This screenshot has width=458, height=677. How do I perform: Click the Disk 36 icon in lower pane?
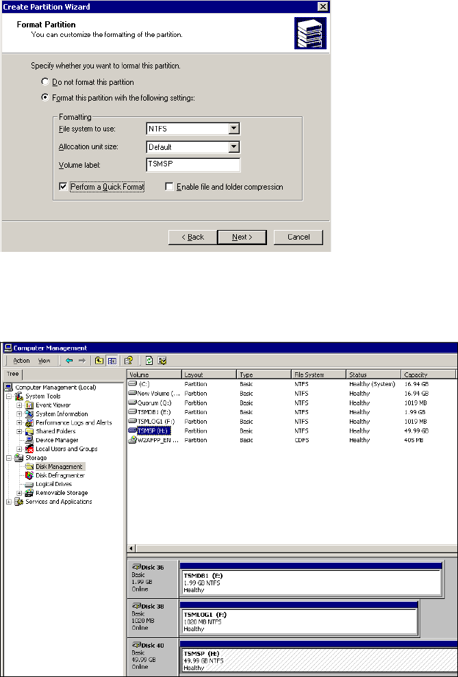pos(136,567)
